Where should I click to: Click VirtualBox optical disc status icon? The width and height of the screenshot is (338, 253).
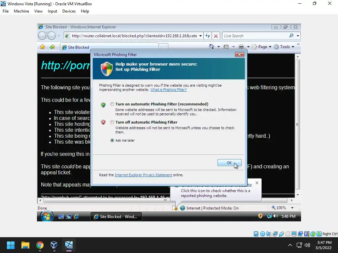[x=262, y=234]
